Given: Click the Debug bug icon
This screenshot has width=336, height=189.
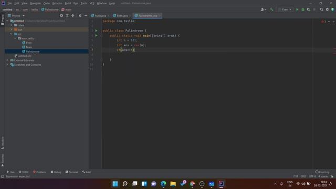Looking at the screenshot, I should click(303, 9).
